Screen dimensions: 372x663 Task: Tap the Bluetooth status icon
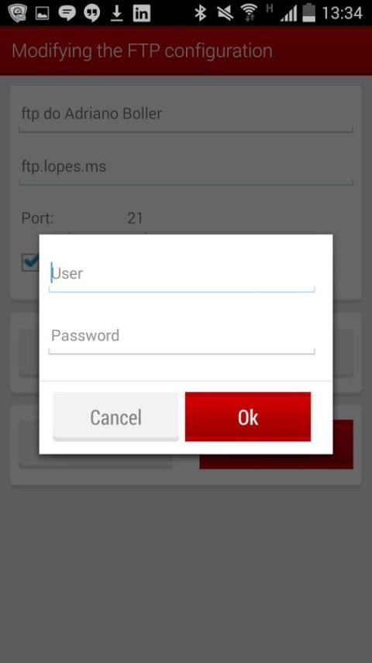click(200, 13)
